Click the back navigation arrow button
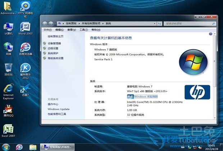 [45, 24]
